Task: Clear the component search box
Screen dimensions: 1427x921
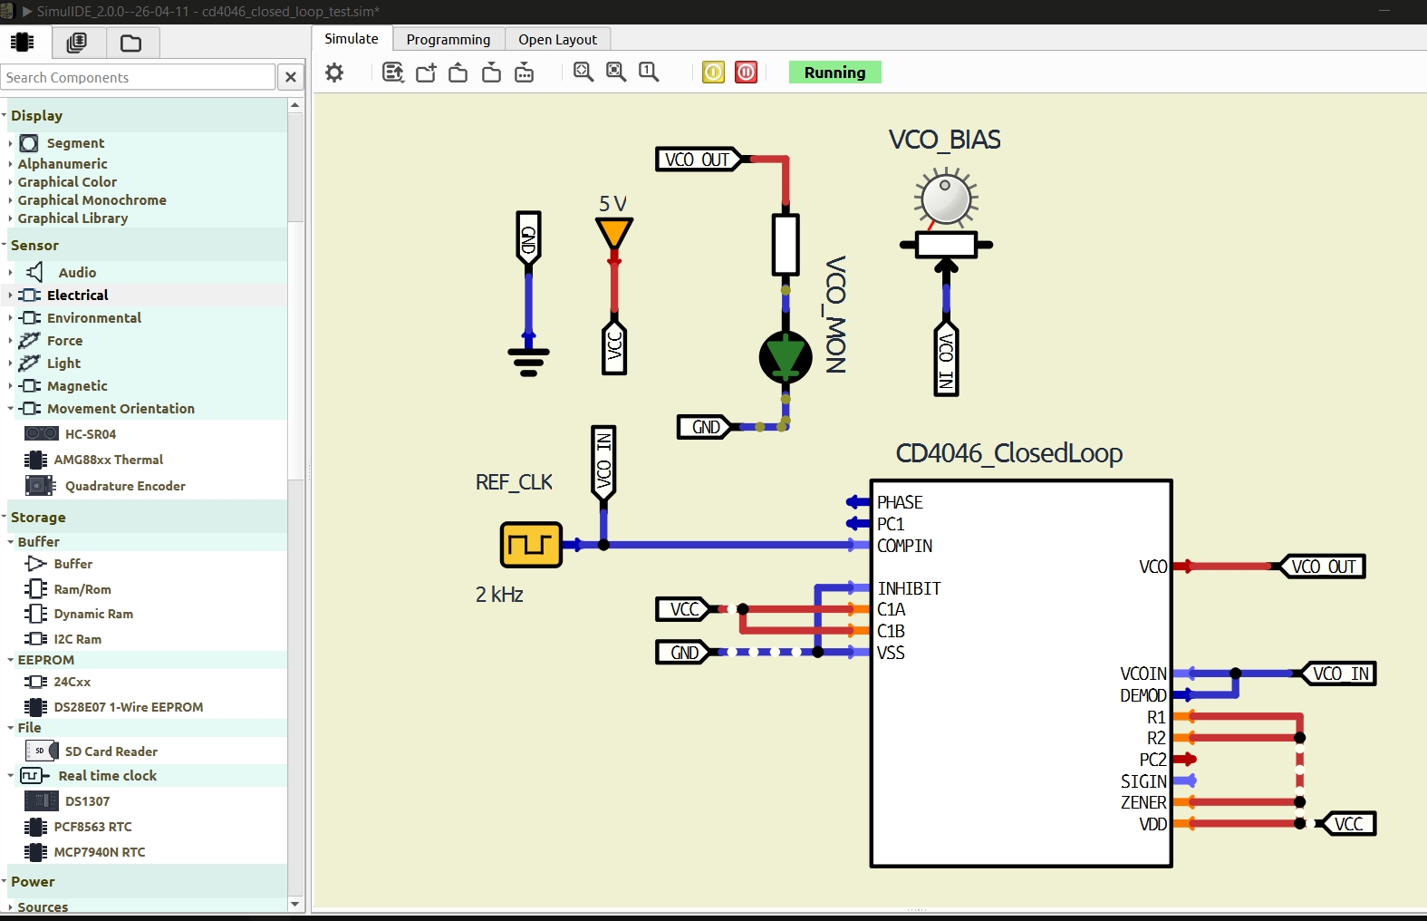Action: click(291, 77)
